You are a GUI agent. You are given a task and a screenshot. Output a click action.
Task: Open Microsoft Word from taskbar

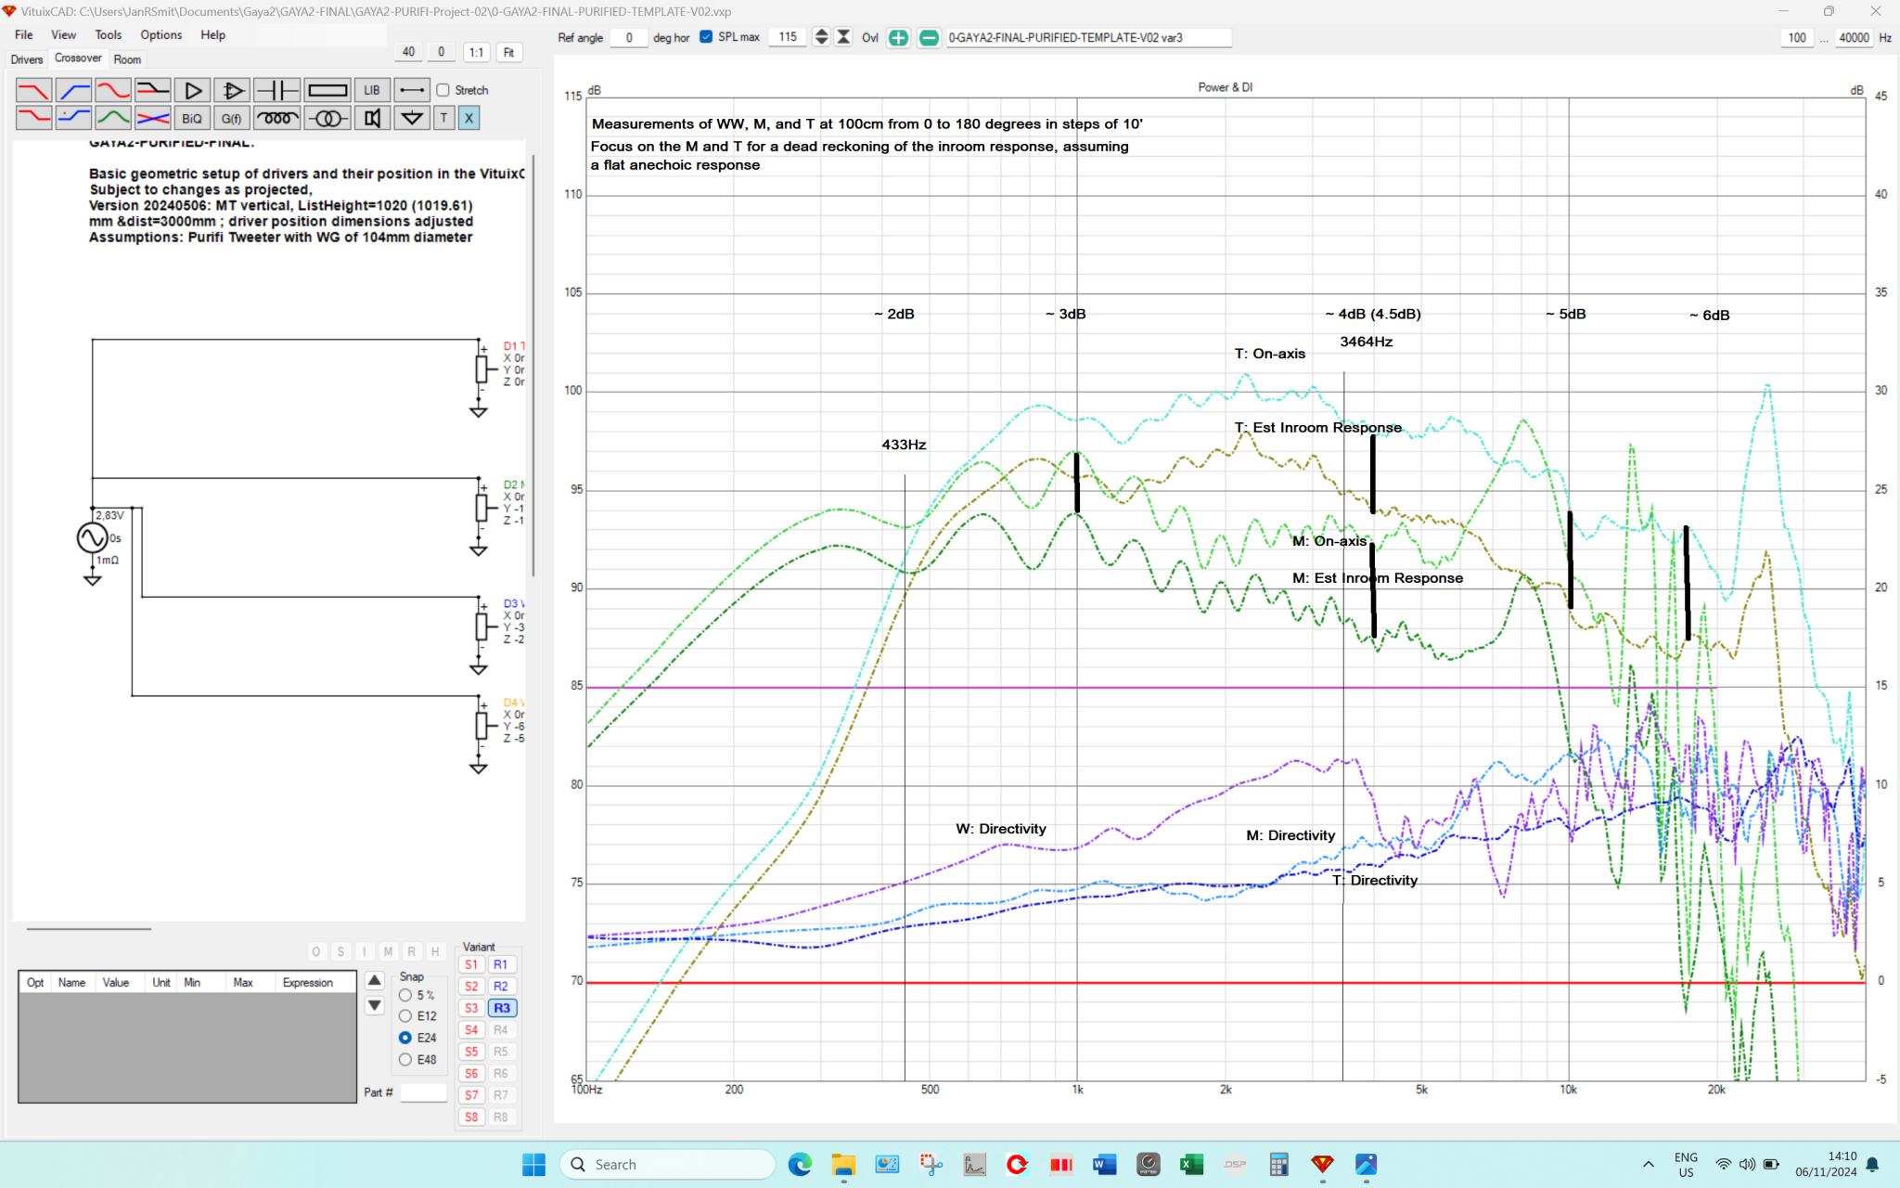[x=1104, y=1164]
